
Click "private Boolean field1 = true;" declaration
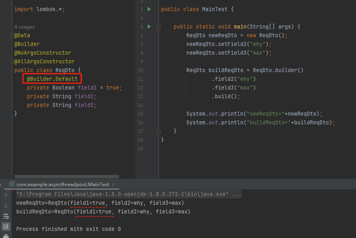(x=74, y=88)
